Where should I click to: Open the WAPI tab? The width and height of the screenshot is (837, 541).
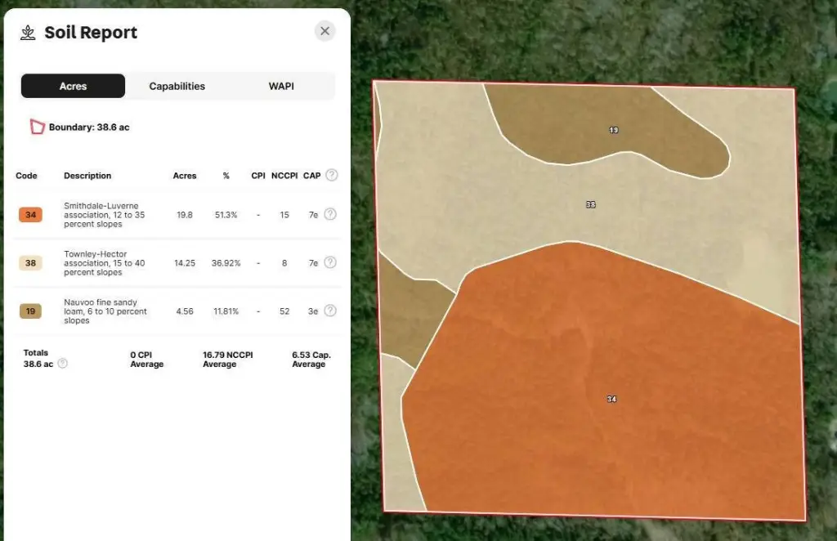click(x=281, y=86)
